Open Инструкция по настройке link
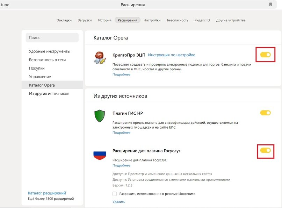 click(x=171, y=55)
